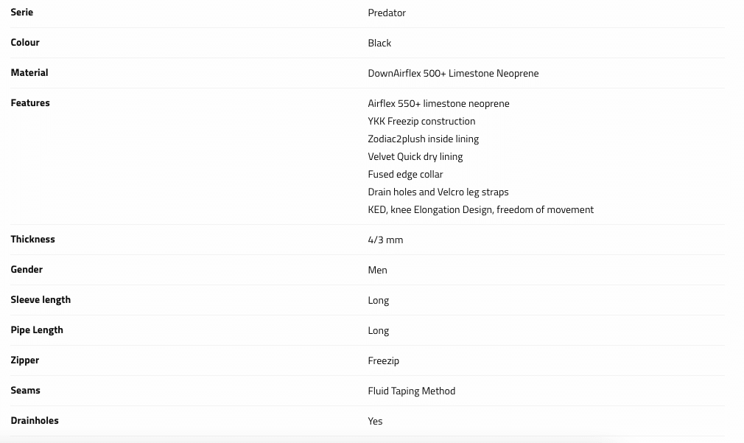This screenshot has width=744, height=443.
Task: Click the KED knee Elongation Design line
Action: coord(480,209)
